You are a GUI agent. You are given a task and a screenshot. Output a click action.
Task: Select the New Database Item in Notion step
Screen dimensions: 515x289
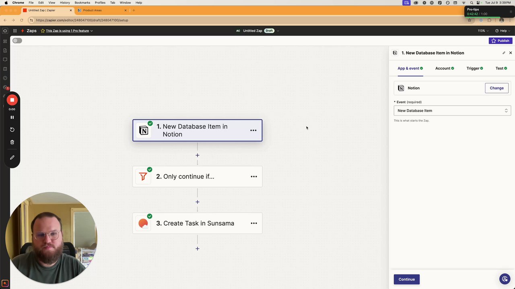197,130
